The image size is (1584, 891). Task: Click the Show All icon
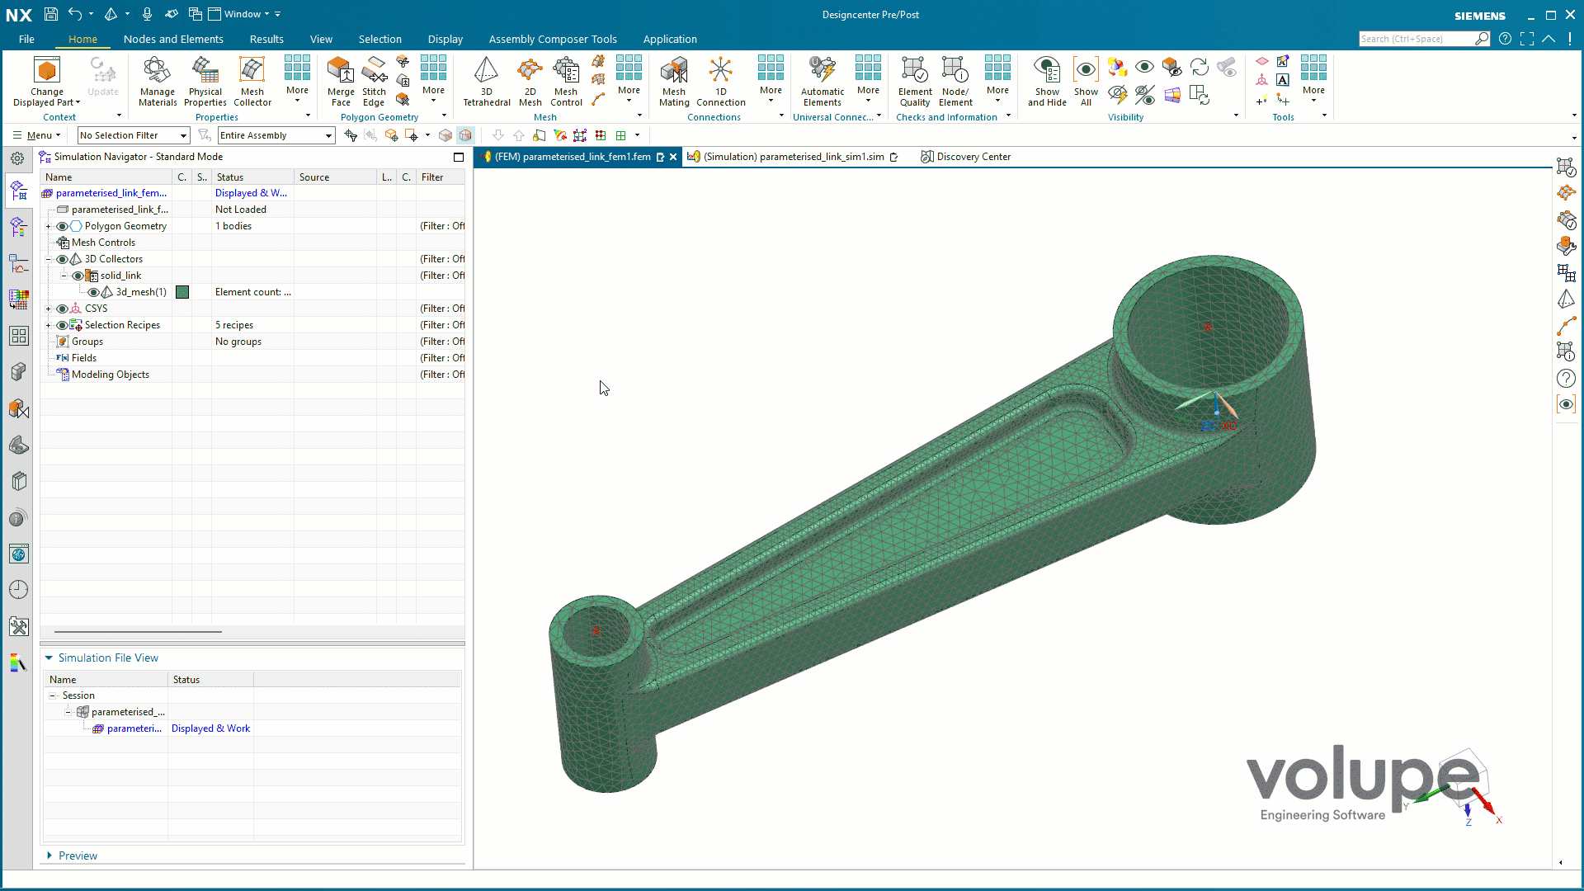pos(1086,82)
